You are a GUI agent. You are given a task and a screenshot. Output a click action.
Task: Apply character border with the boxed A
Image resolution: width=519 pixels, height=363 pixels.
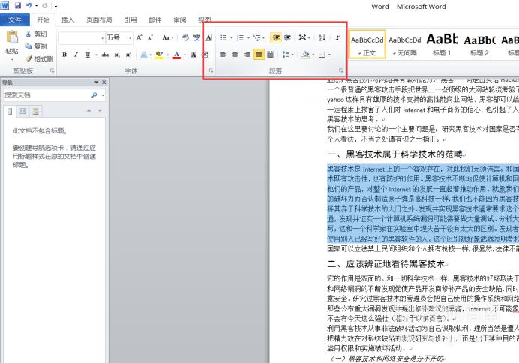[x=208, y=37]
